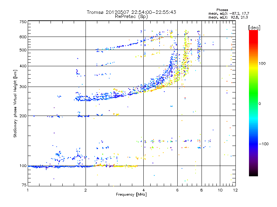This screenshot has width=277, height=207.
Task: Click the Tromsø date and time plot title
Action: [131, 12]
